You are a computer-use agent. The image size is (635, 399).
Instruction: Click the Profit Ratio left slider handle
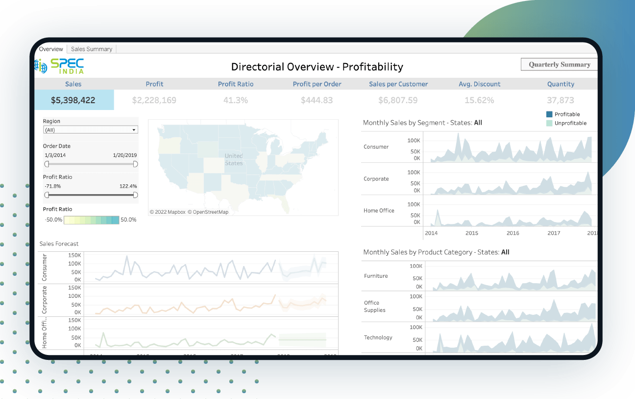point(47,195)
